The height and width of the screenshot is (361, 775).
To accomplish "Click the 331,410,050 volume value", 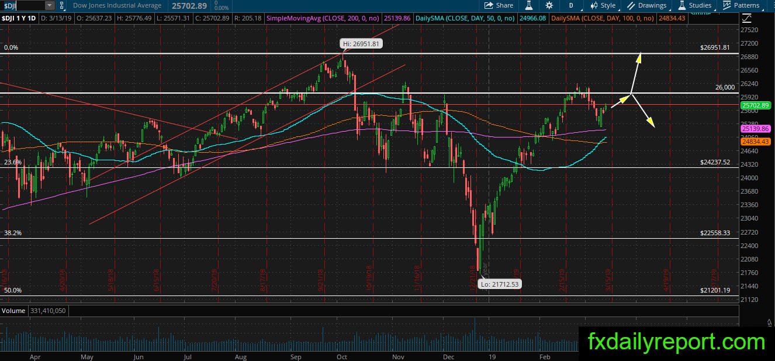I will (47, 311).
